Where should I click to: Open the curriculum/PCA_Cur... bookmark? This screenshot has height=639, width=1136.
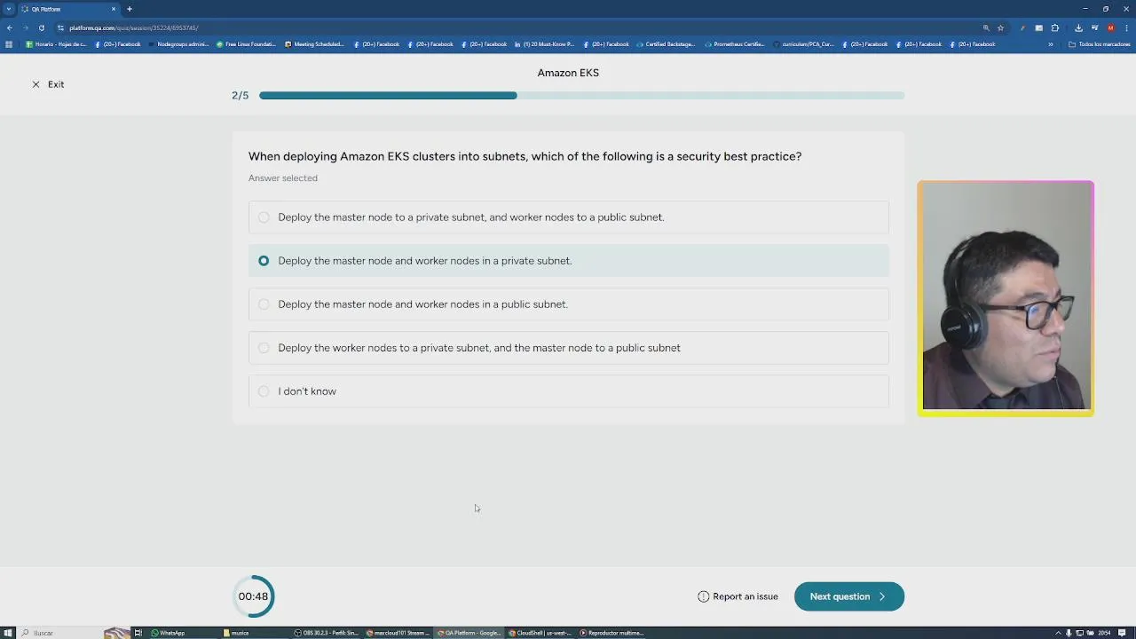click(x=804, y=44)
